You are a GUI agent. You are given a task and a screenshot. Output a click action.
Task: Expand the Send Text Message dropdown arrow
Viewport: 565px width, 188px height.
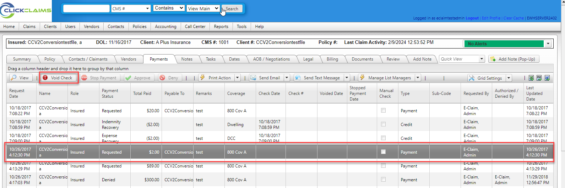click(x=347, y=78)
